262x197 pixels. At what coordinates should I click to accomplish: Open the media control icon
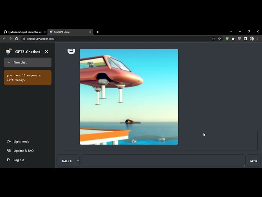point(239,39)
